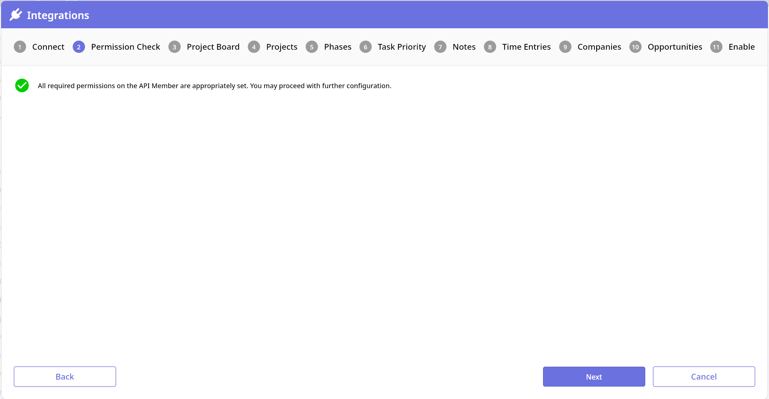The height and width of the screenshot is (399, 769).
Task: Click the Integrations plug icon
Action: (16, 15)
